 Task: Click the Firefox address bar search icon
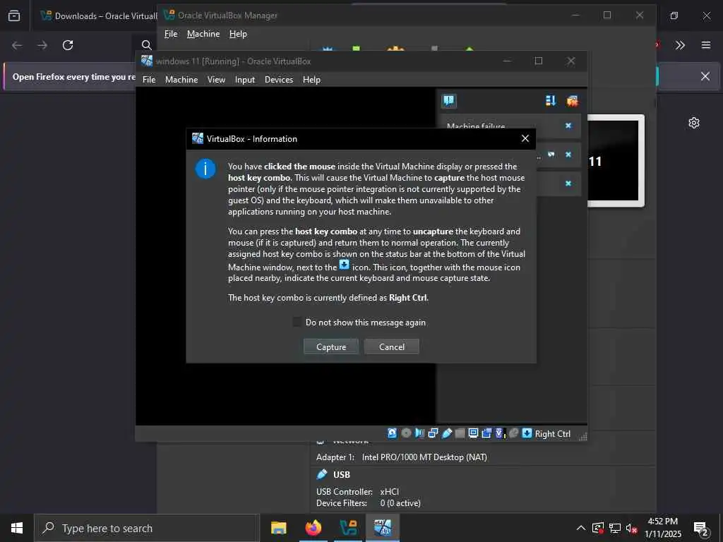pos(147,44)
